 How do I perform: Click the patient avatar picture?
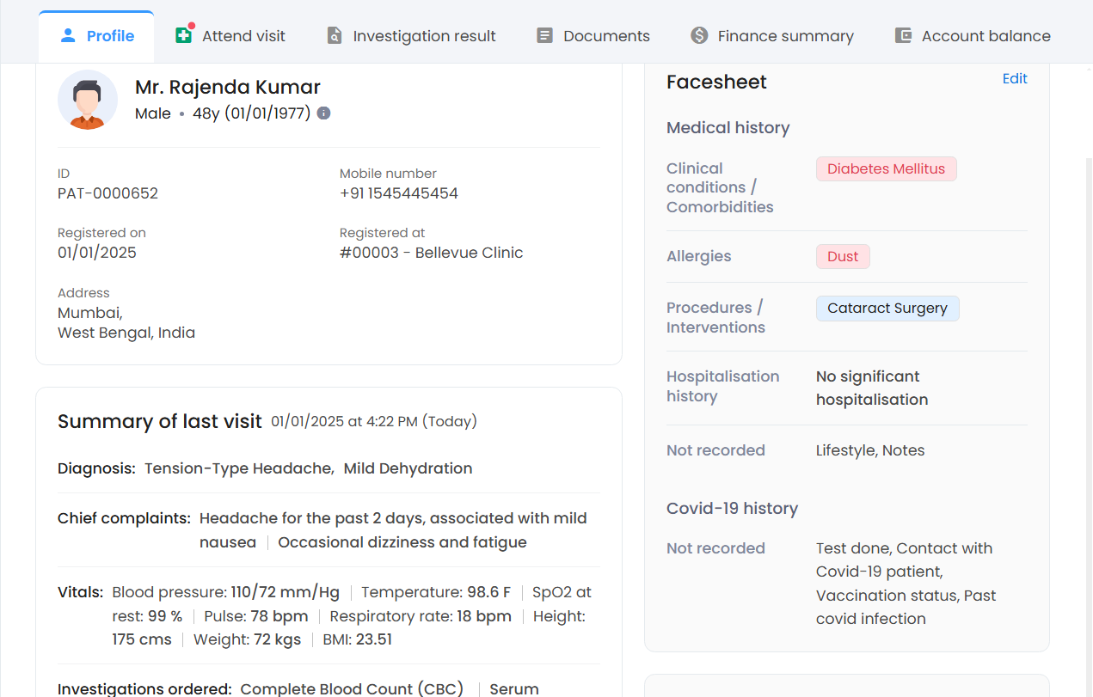(x=88, y=100)
